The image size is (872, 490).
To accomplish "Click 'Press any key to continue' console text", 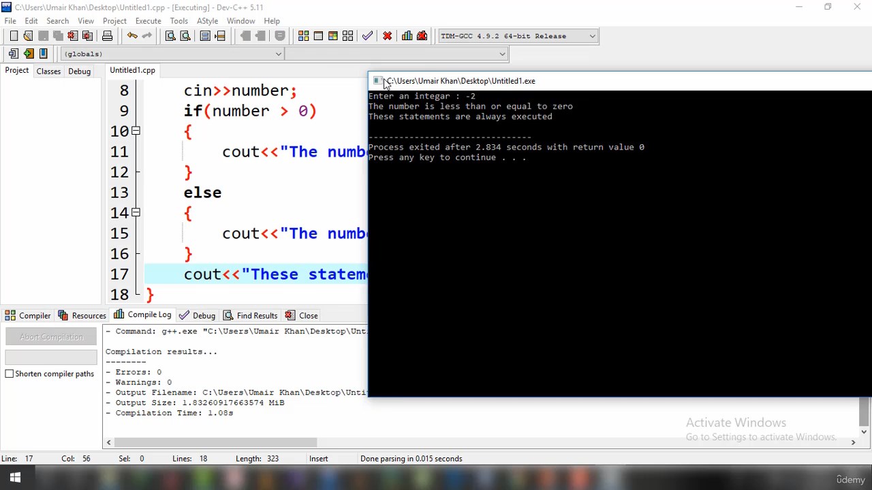I will click(x=448, y=157).
